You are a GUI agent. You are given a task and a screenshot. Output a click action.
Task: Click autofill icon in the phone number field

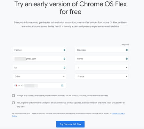coord(62,85)
